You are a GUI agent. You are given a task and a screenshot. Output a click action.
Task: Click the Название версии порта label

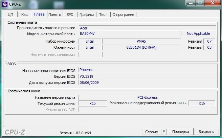55,97
